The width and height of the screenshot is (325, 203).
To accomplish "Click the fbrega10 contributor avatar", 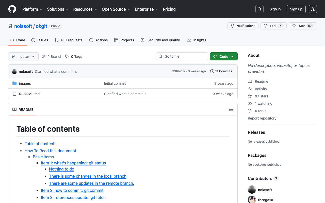I will pos(252,200).
